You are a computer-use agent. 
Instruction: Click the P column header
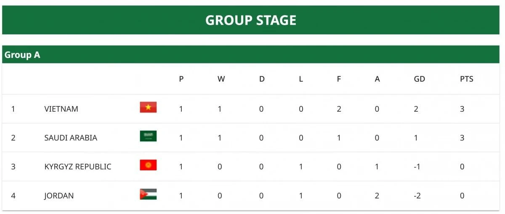(x=181, y=79)
